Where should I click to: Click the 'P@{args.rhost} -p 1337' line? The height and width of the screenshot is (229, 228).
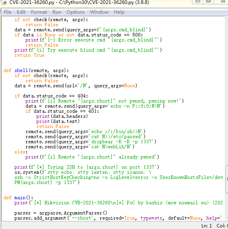[47, 182]
